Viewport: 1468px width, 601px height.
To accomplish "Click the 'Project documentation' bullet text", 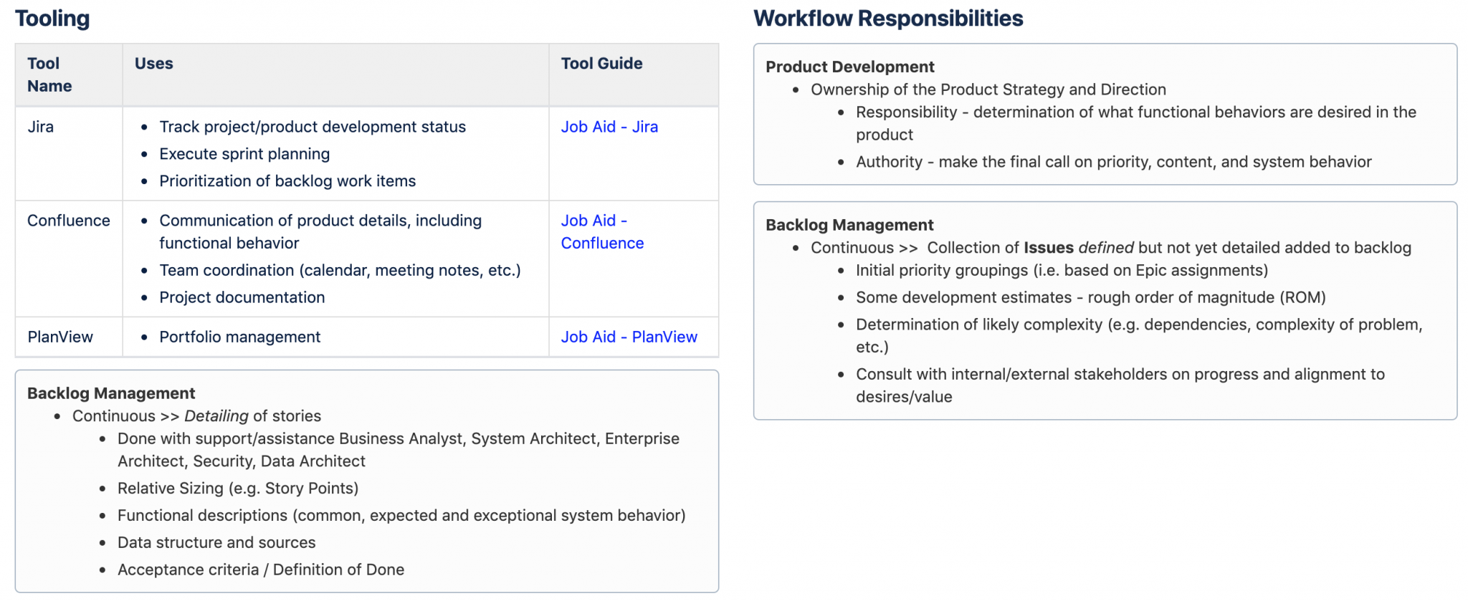I will (x=242, y=297).
